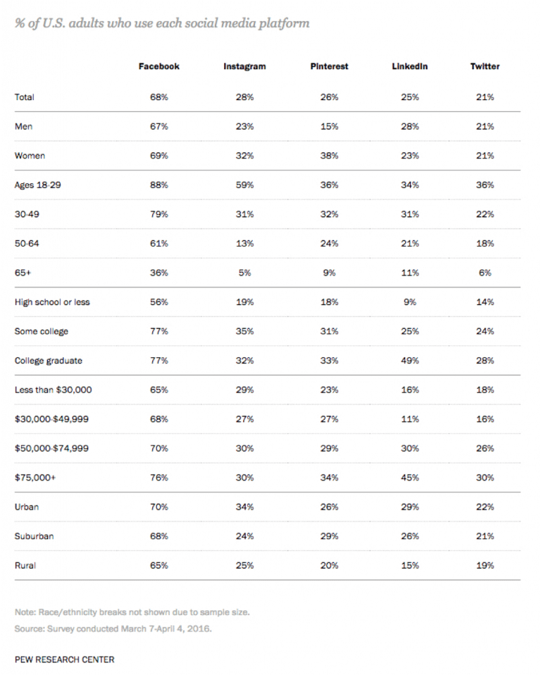Select the Rural row label
541x675 pixels.
[25, 566]
